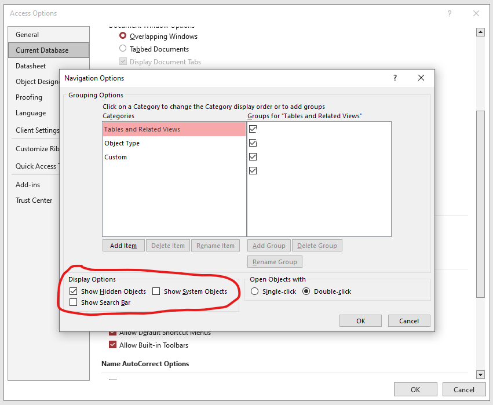Select Double-click open option

306,291
